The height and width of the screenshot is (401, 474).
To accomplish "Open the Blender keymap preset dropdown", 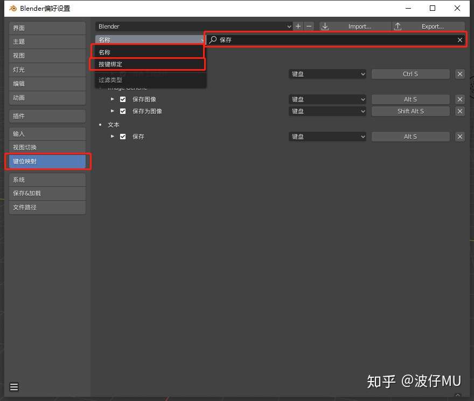I will click(x=194, y=26).
